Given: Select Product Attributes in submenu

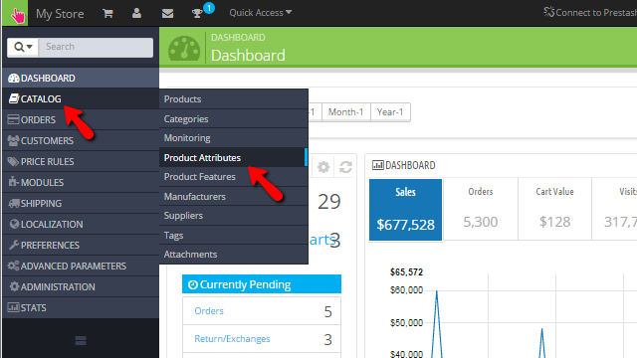Looking at the screenshot, I should click(234, 157).
